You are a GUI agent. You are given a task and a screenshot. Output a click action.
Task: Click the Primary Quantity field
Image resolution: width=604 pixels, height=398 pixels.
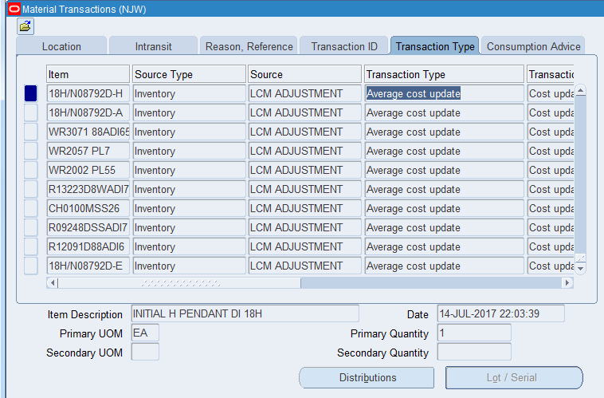[474, 333]
